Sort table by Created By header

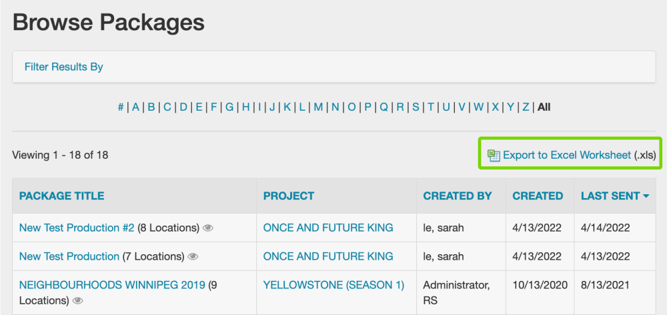457,196
